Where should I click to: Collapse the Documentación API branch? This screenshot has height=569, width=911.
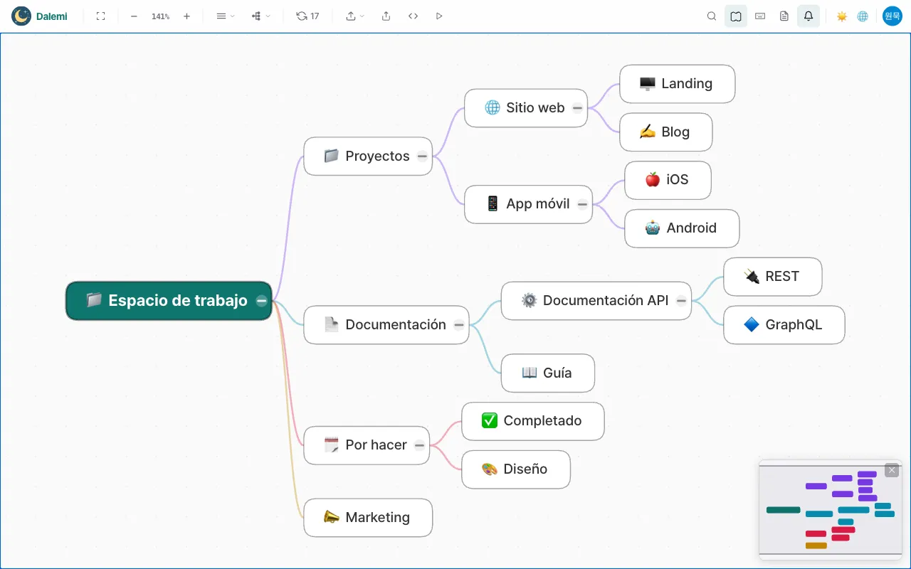[682, 301]
